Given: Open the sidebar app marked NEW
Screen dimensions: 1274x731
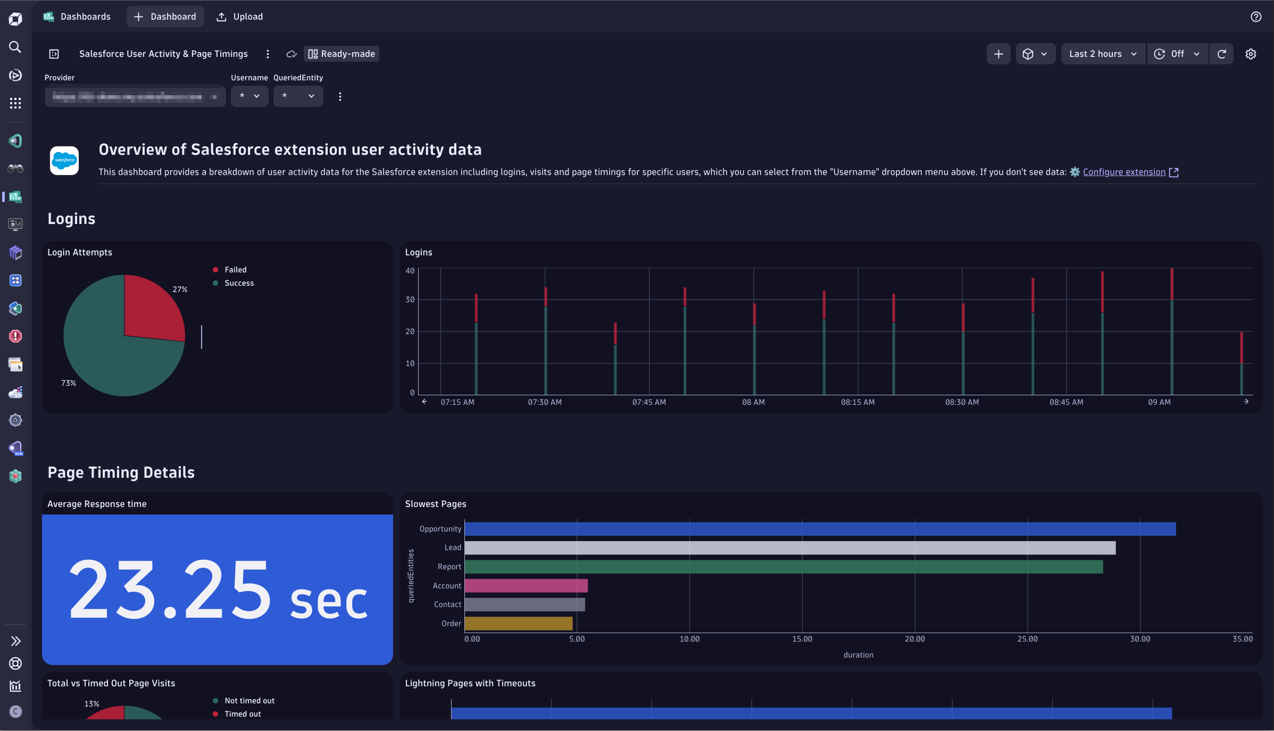Looking at the screenshot, I should click(15, 448).
